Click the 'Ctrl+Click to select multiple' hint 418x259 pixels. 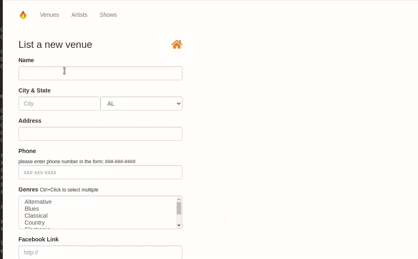69,190
